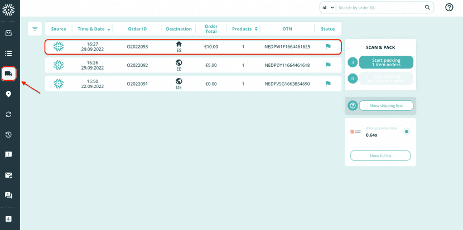
Task: Sort by the Products column
Action: pos(256,29)
